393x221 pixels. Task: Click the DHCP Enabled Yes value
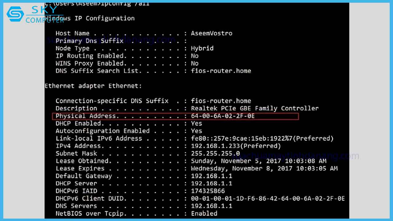coord(196,123)
